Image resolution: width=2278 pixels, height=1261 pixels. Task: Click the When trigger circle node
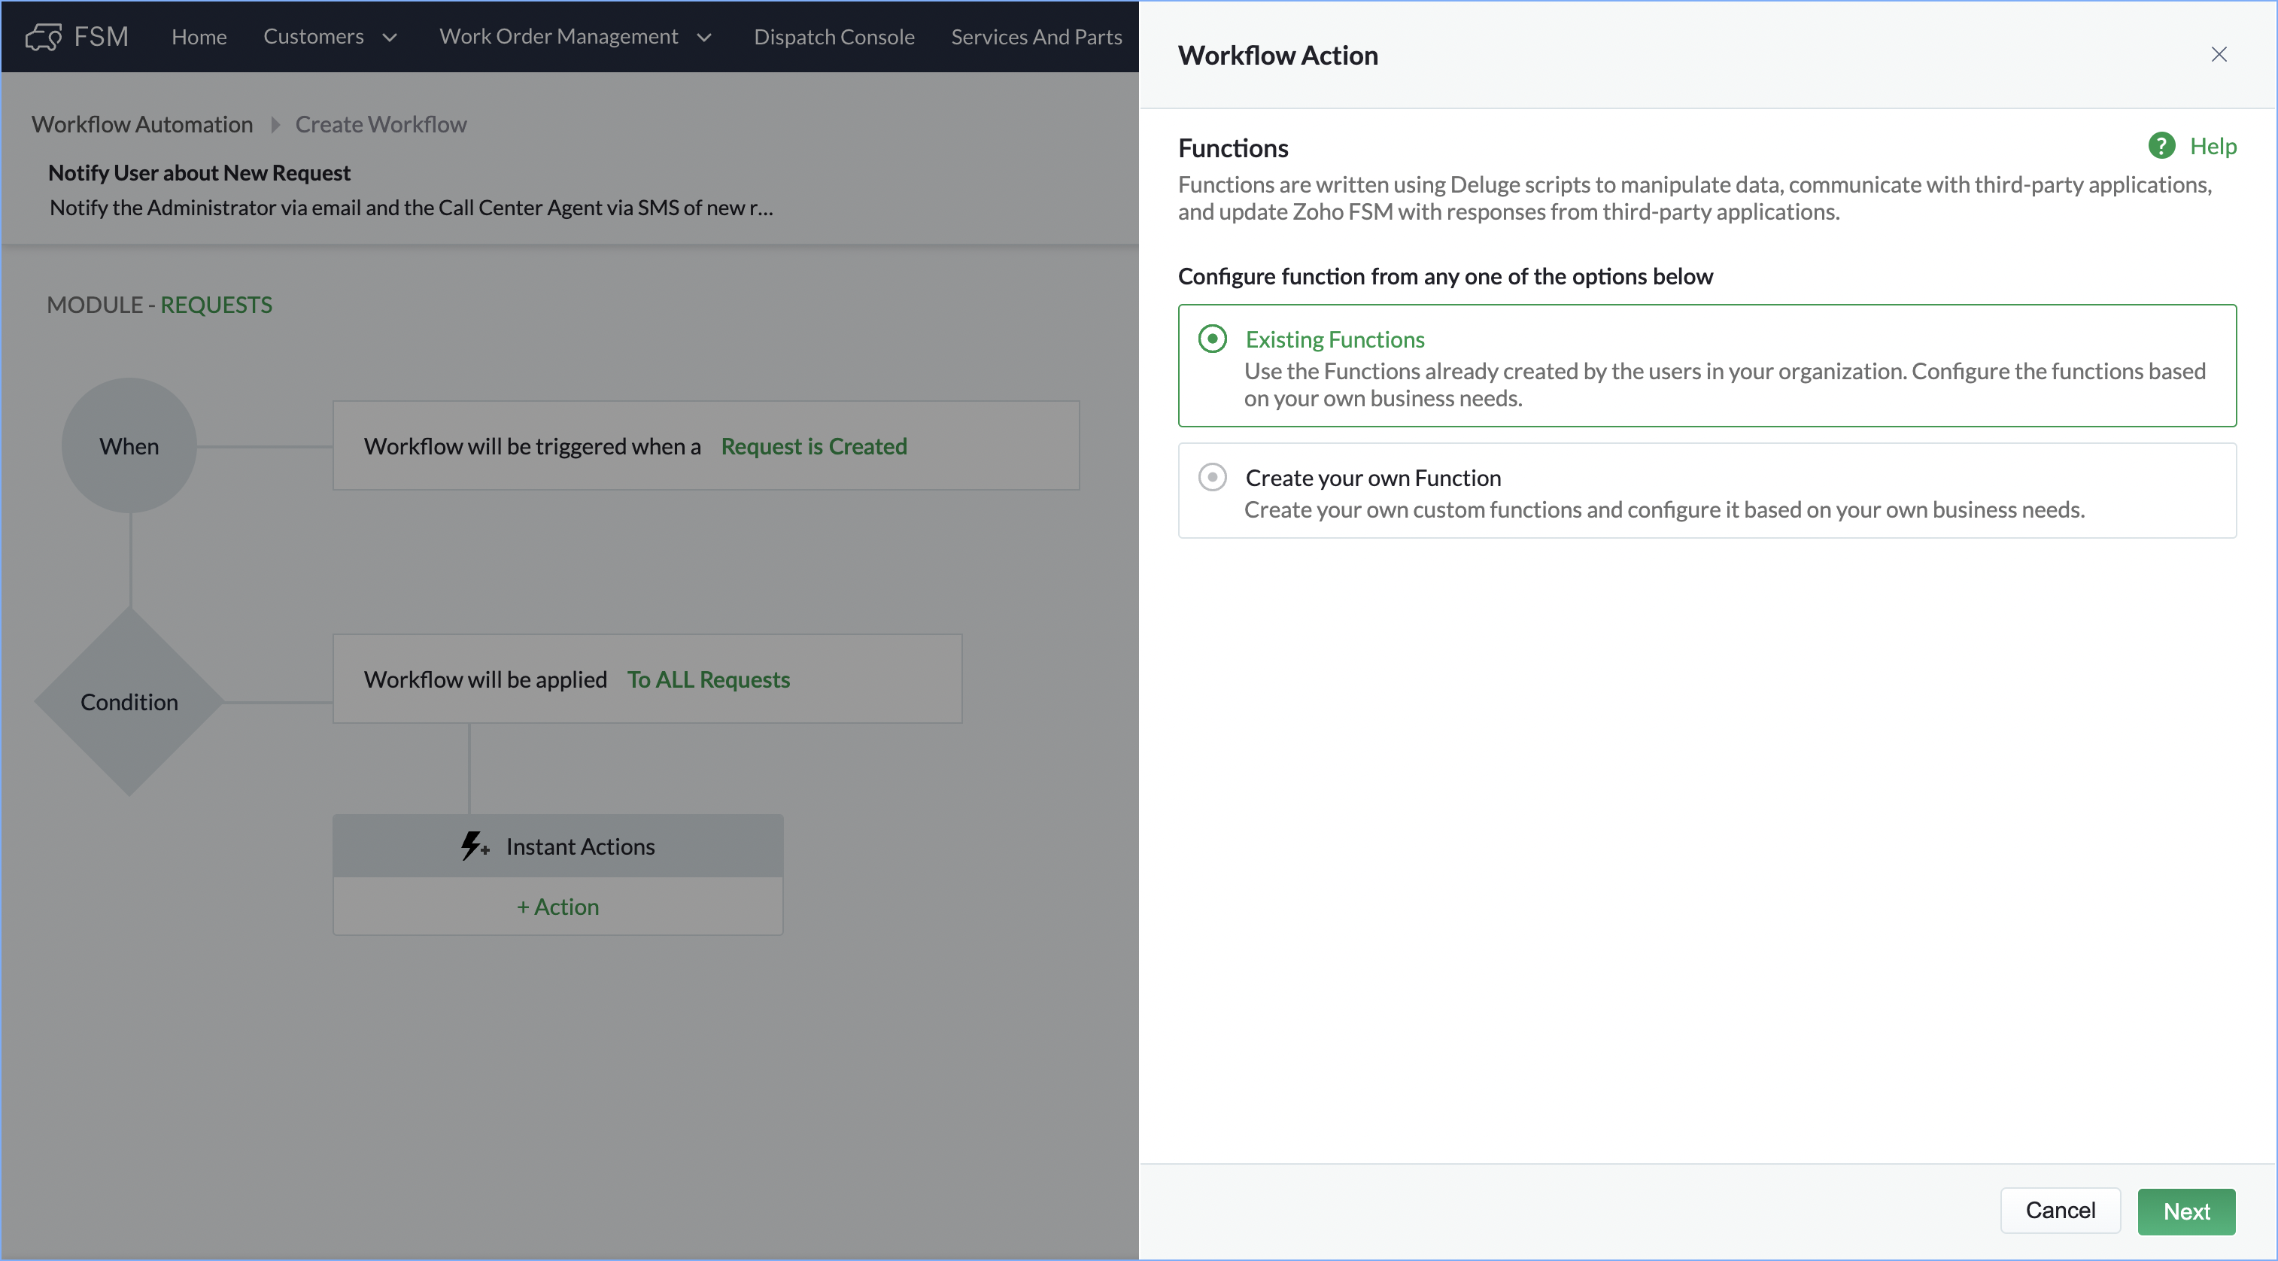tap(129, 445)
